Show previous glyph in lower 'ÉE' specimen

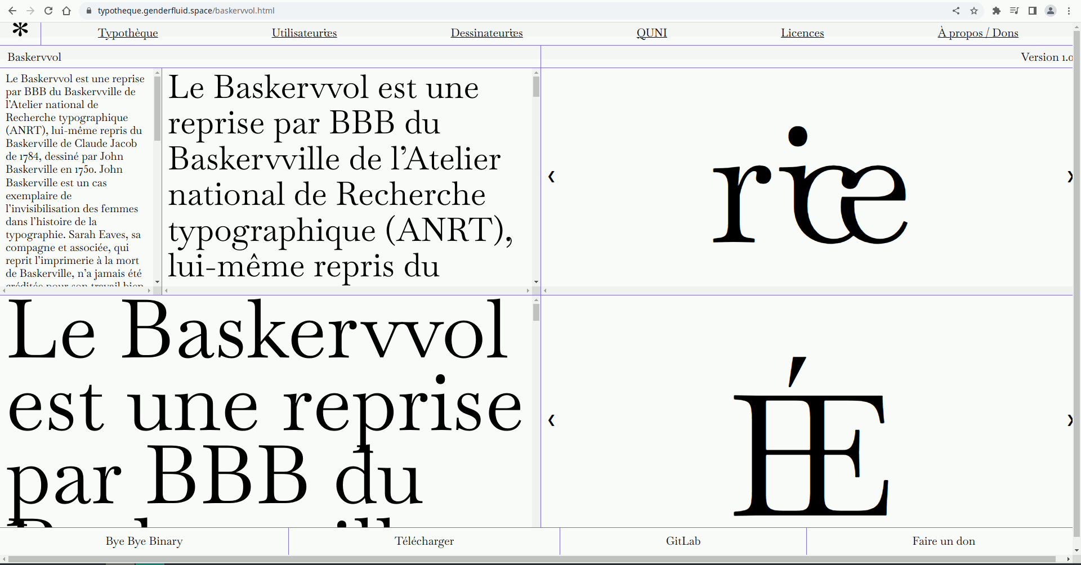[551, 420]
